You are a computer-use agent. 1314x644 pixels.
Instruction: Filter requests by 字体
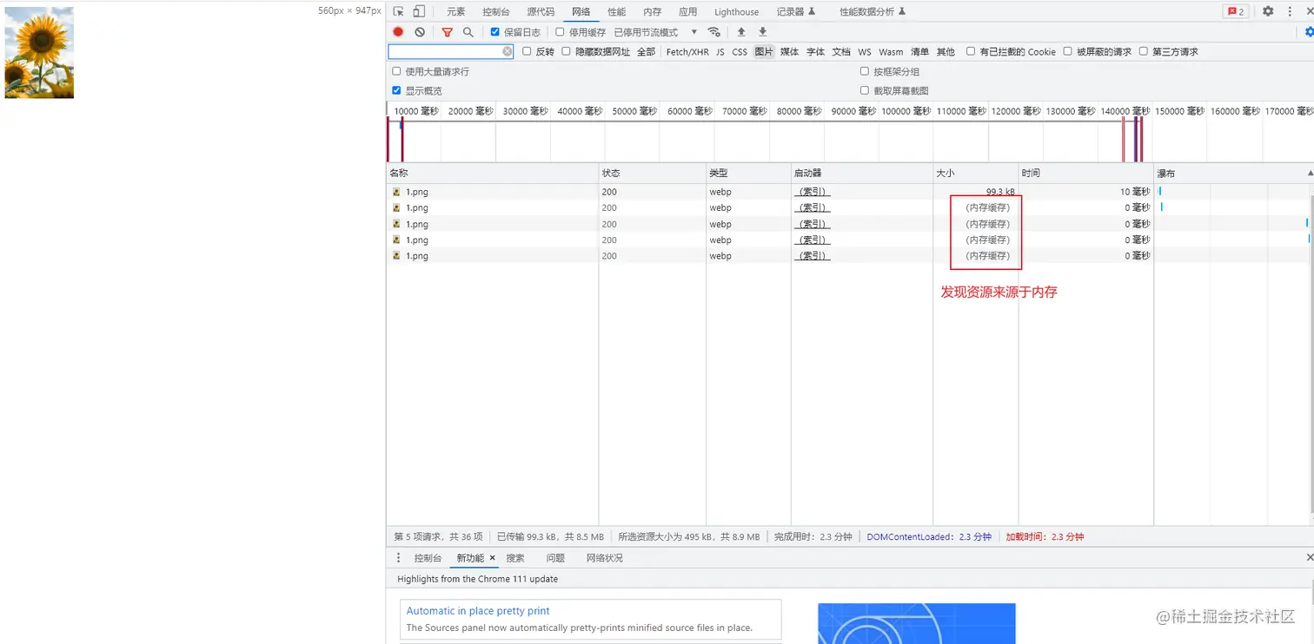pyautogui.click(x=816, y=52)
